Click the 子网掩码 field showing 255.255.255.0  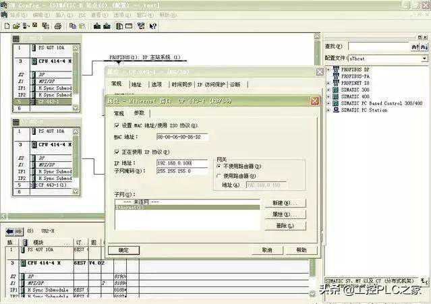(x=182, y=171)
